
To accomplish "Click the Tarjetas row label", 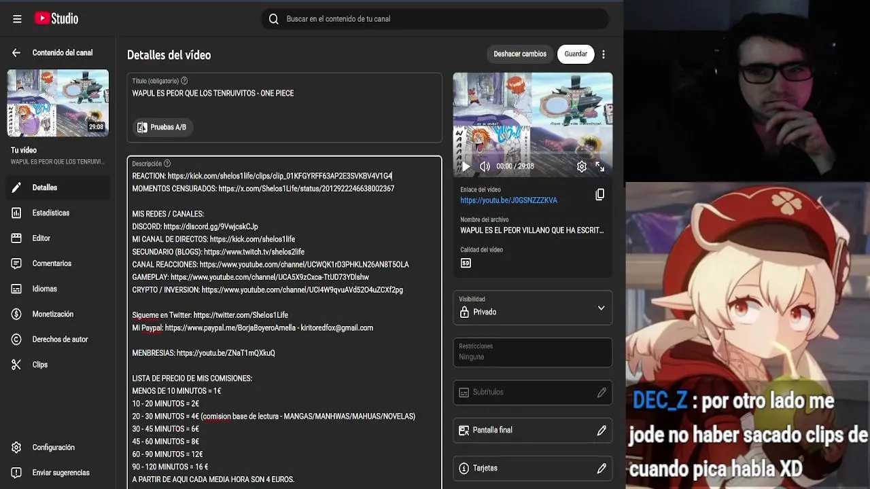I will (x=485, y=469).
